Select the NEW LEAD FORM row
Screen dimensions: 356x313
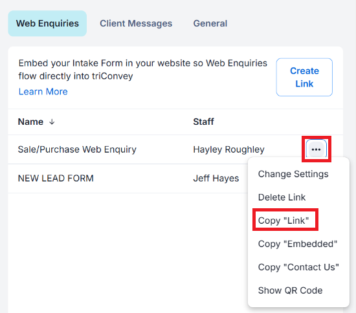pyautogui.click(x=56, y=178)
